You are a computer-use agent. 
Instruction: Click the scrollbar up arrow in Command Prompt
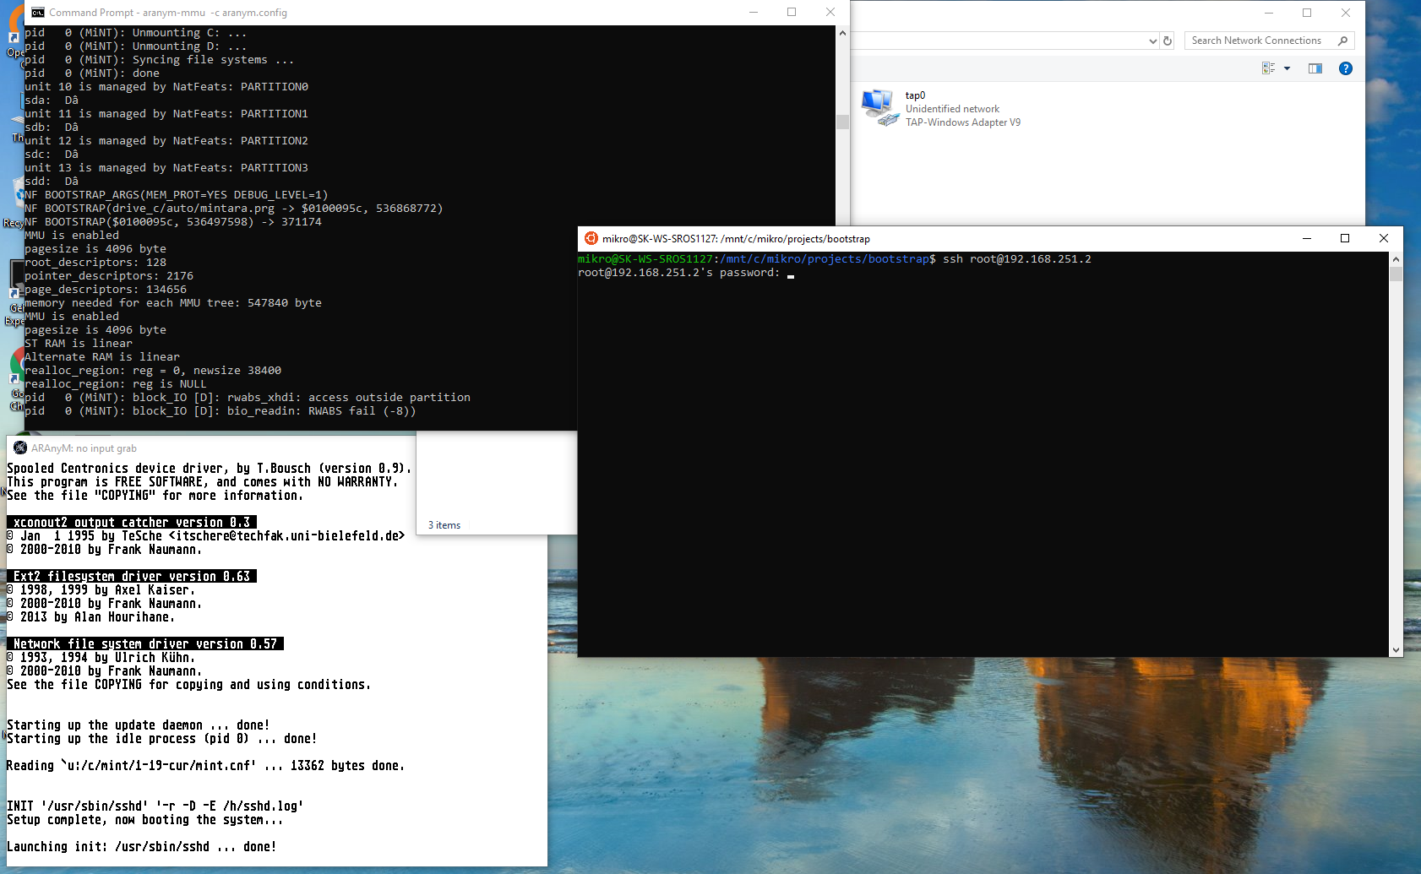841,33
